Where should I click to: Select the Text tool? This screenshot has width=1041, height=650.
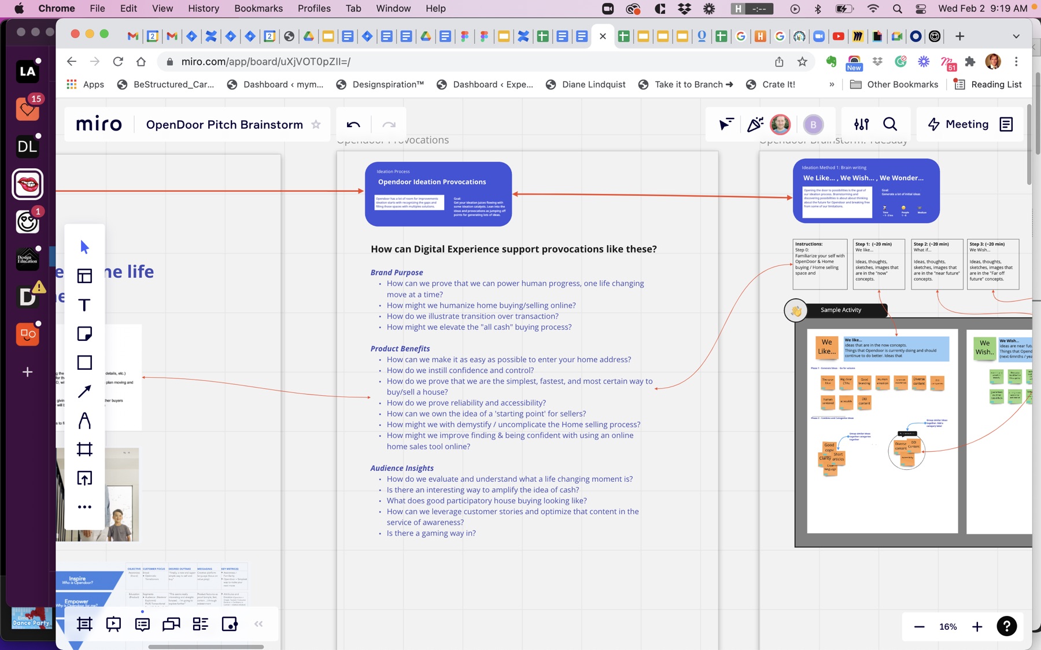pyautogui.click(x=84, y=305)
